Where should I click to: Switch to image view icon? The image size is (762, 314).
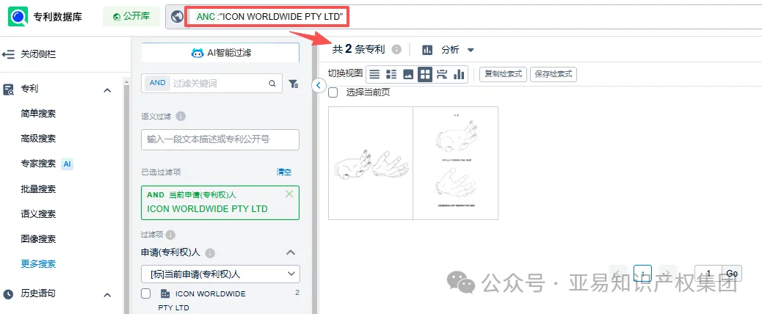click(408, 74)
